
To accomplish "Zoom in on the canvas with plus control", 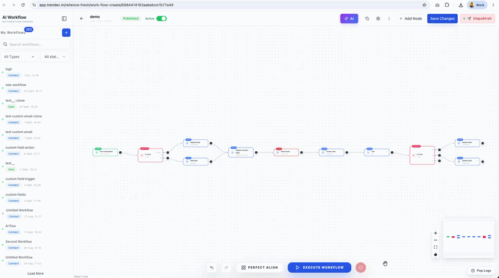I will (435, 233).
